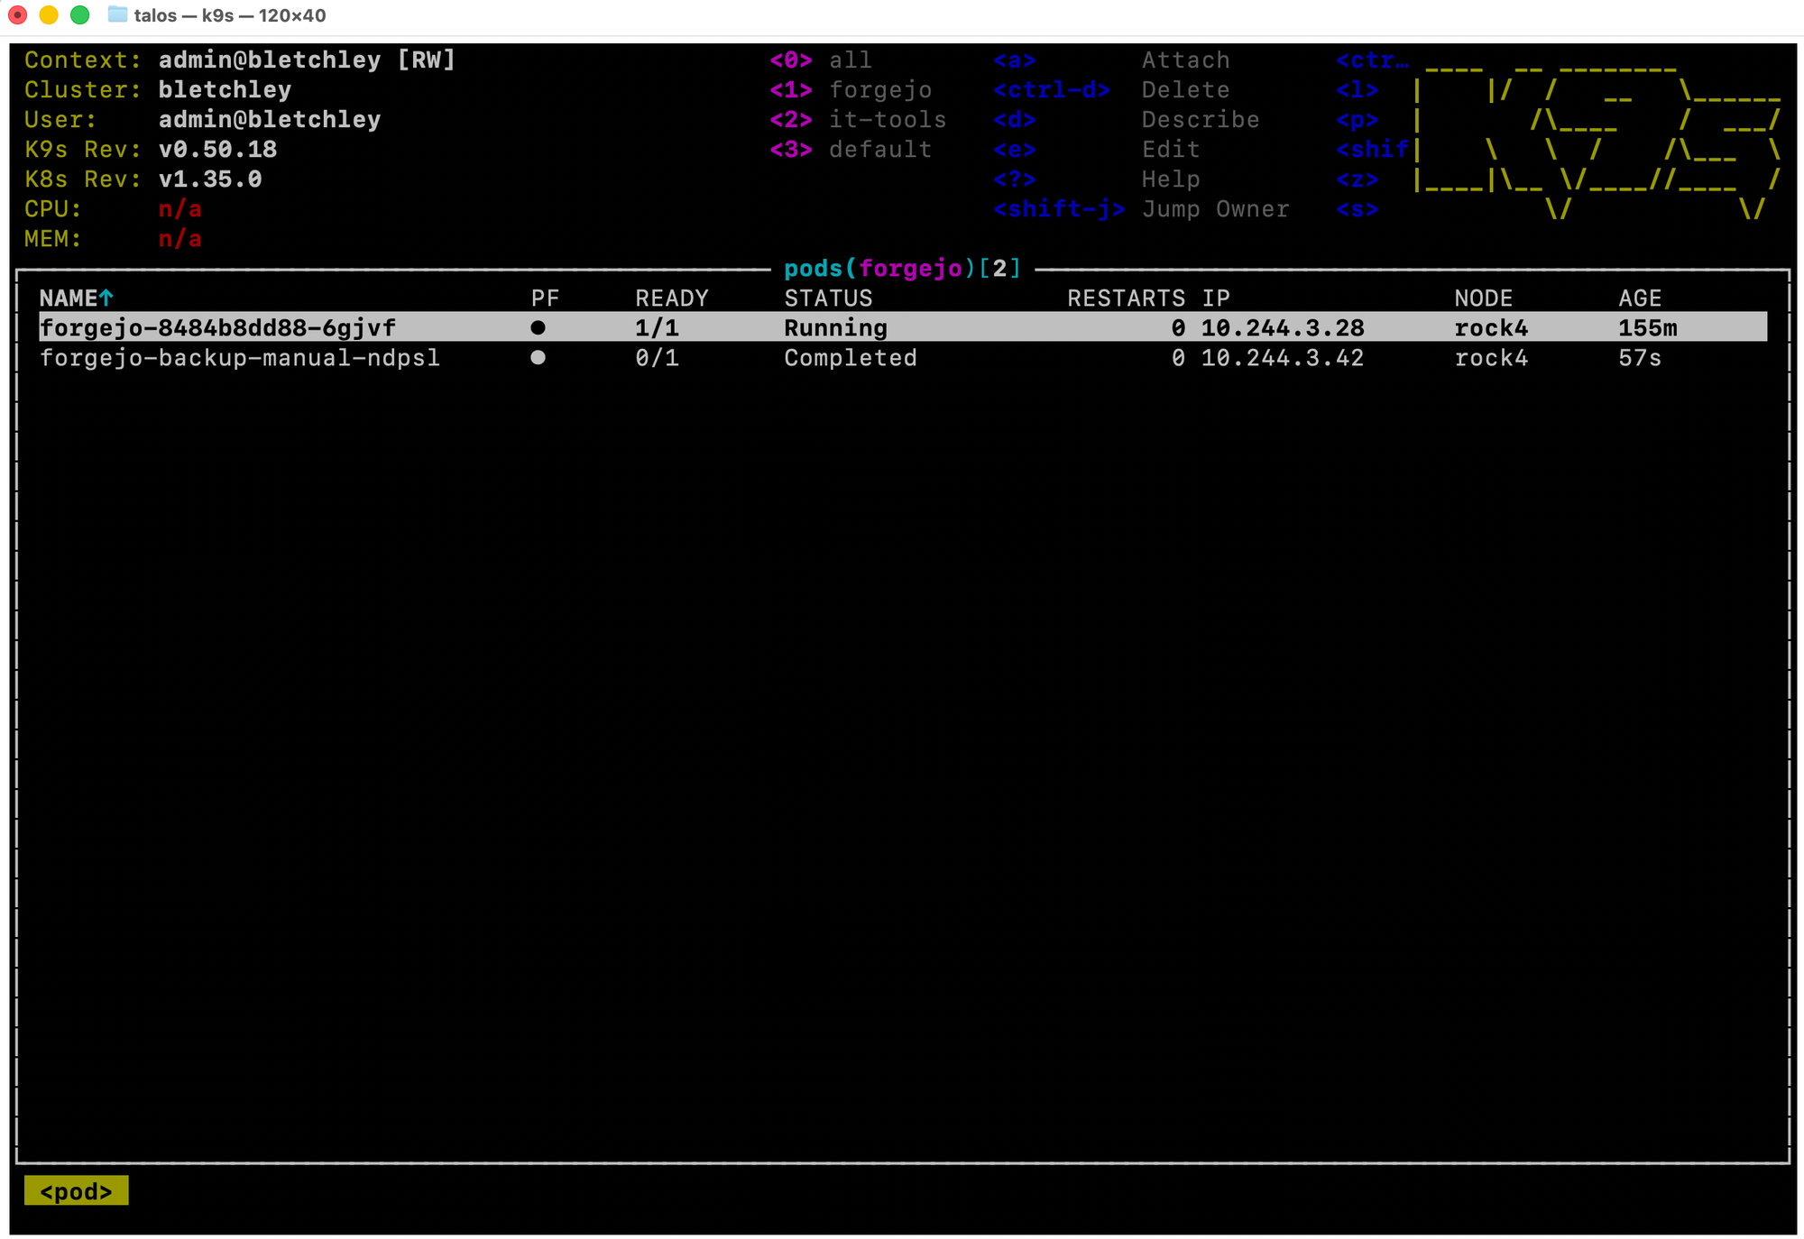Click the <z> key shortcut label

[x=1358, y=179]
